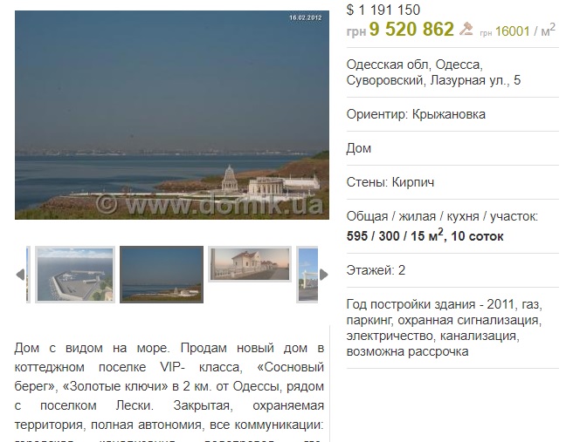Image resolution: width=573 pixels, height=442 pixels.
Task: Select the partially visible rightmost thumbnail
Action: [x=307, y=275]
